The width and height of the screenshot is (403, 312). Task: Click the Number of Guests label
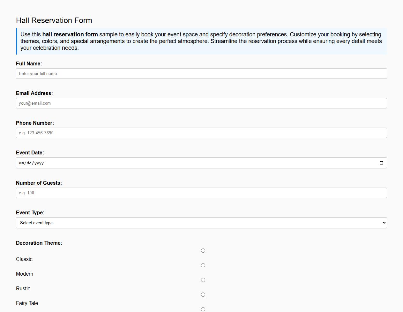click(39, 183)
